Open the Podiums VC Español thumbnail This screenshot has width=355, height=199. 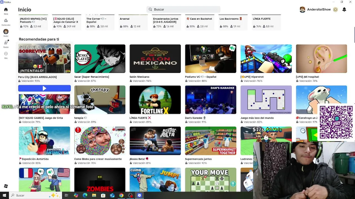[x=211, y=59]
